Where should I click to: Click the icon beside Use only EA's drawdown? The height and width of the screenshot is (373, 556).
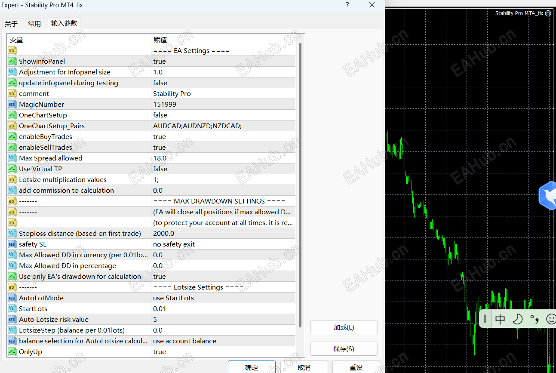coord(12,276)
